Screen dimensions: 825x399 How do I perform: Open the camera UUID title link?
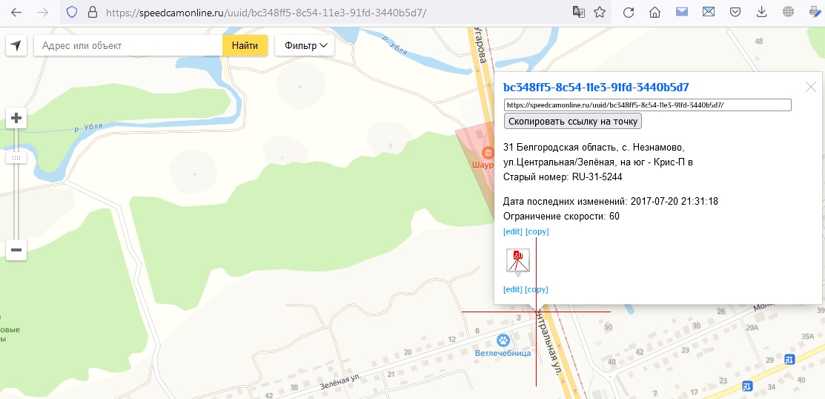(596, 88)
